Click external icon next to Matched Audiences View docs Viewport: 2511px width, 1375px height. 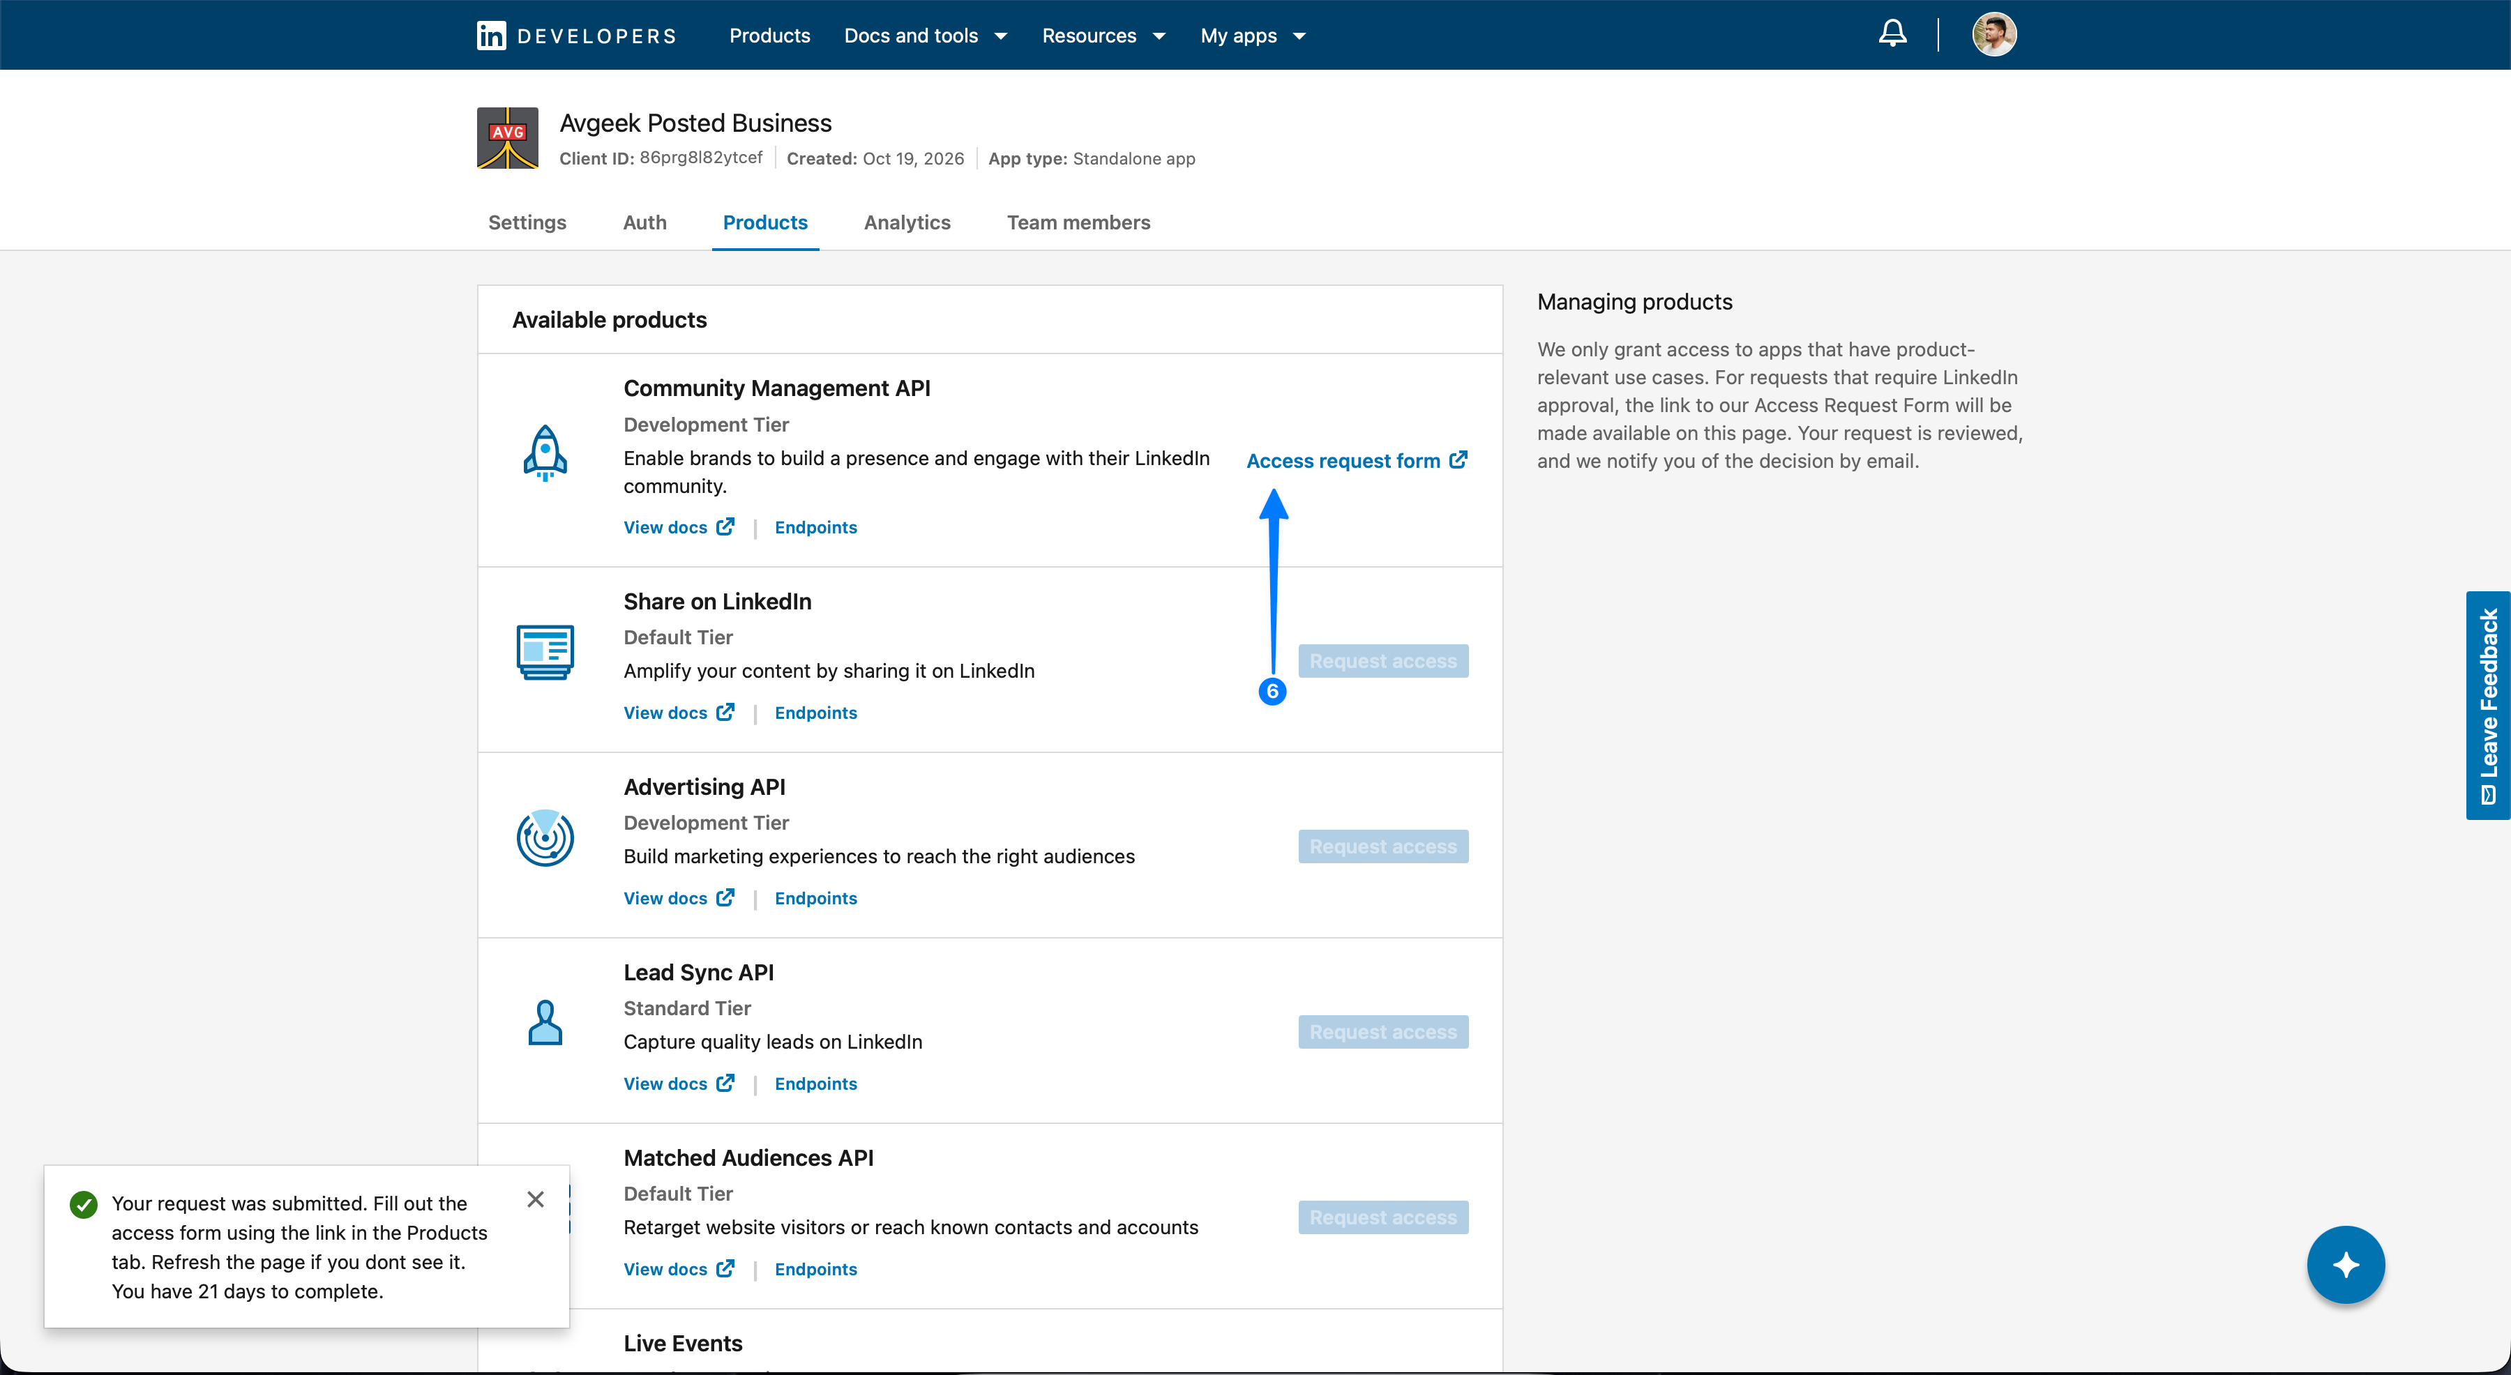click(x=725, y=1269)
